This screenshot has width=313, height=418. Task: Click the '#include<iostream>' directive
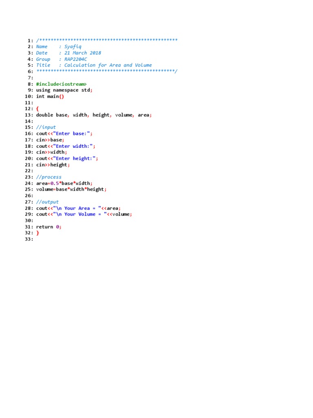(x=61, y=84)
